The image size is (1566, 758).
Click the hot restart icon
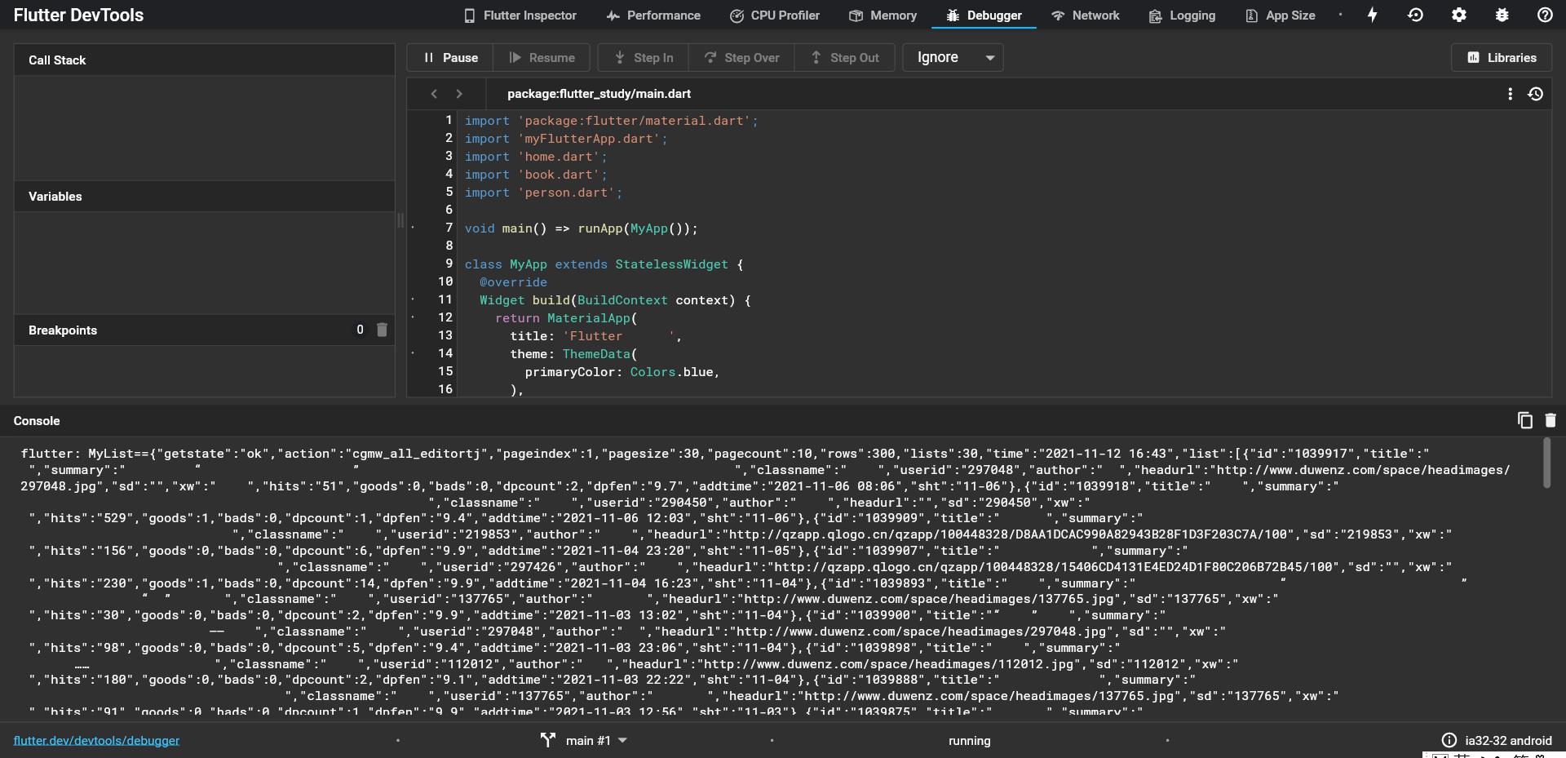point(1416,15)
